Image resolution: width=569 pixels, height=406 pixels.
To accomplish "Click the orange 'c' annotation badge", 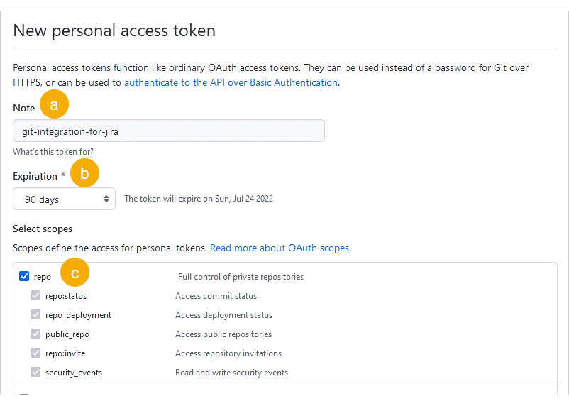I will coord(74,271).
